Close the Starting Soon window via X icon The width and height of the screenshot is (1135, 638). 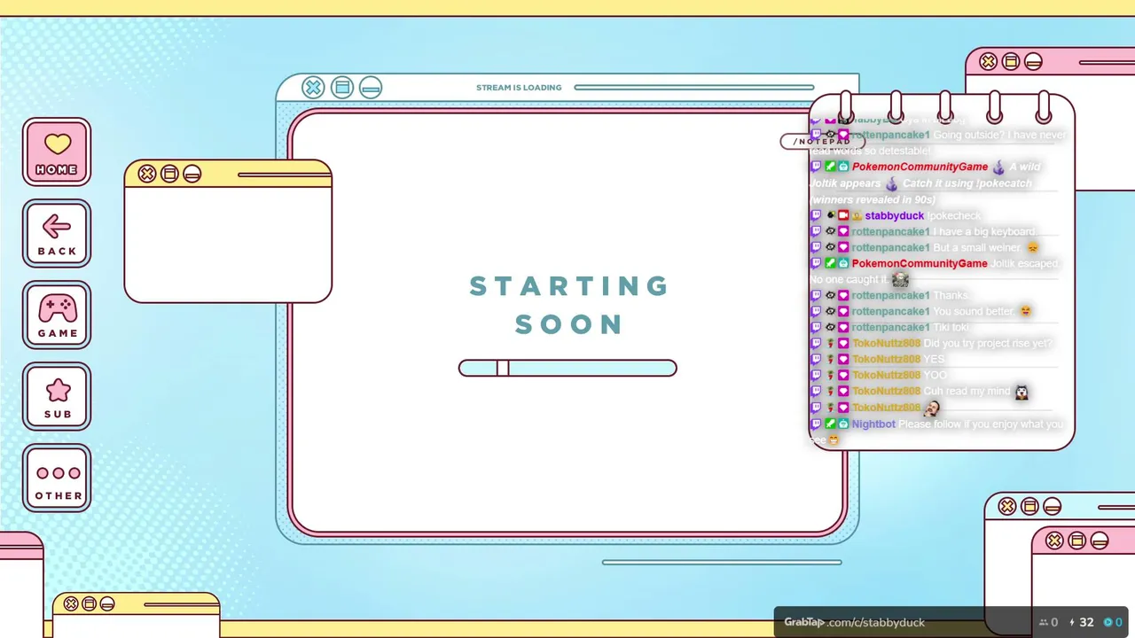(313, 87)
